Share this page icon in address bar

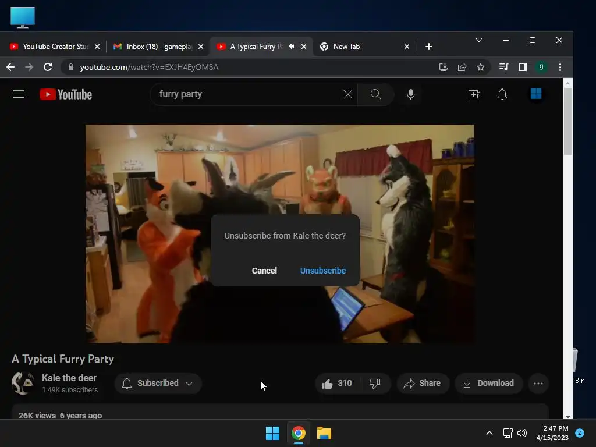[x=462, y=68]
